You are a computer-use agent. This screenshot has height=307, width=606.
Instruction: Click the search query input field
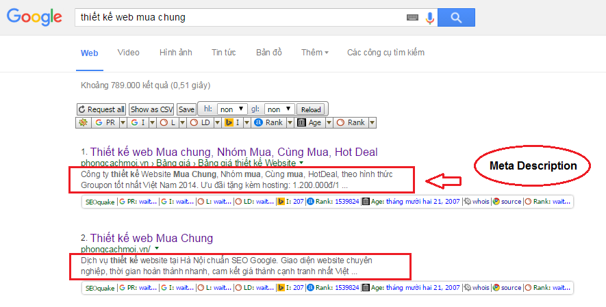(240, 18)
